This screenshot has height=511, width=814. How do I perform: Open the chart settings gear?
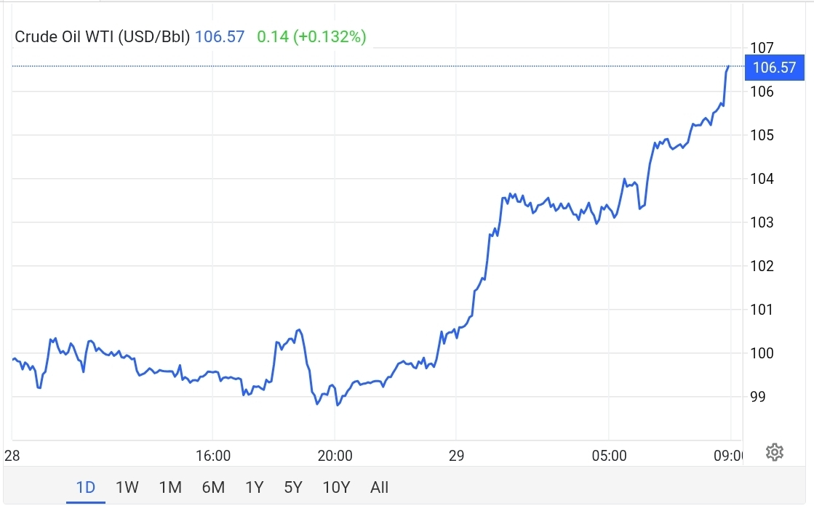point(775,452)
